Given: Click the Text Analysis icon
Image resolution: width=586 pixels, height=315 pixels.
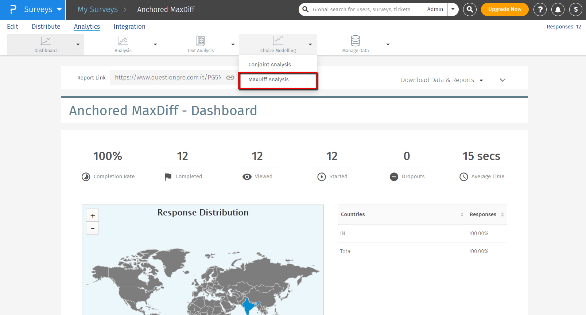Looking at the screenshot, I should (x=200, y=41).
